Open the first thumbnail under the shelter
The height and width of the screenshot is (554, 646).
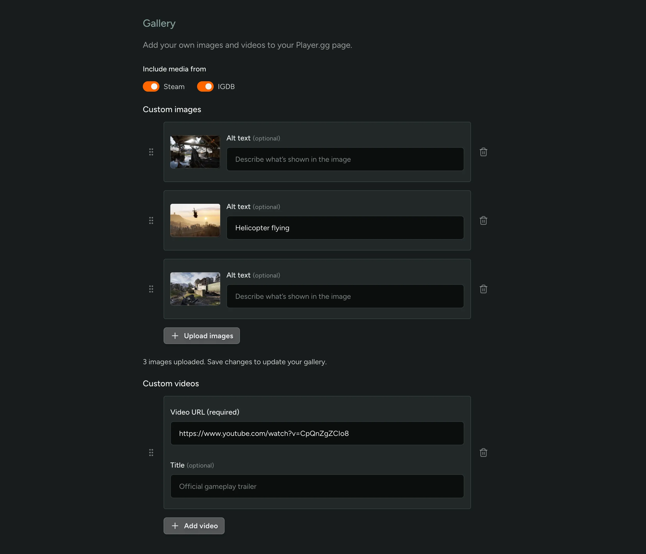tap(195, 152)
